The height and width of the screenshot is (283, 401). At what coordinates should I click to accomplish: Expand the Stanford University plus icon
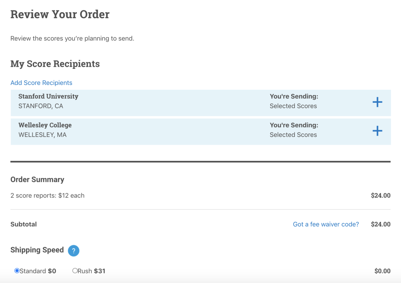[x=377, y=102]
